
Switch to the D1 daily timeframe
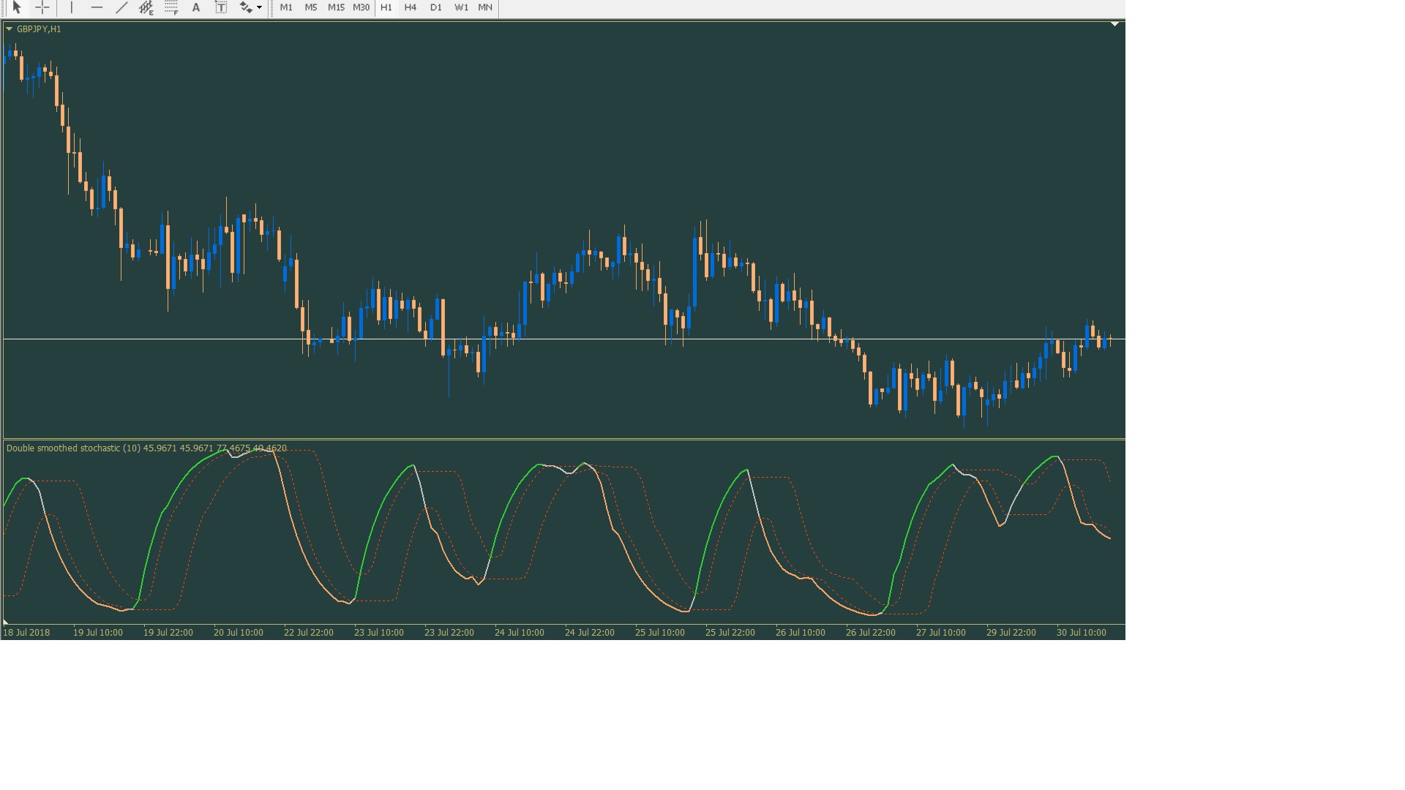tap(436, 7)
